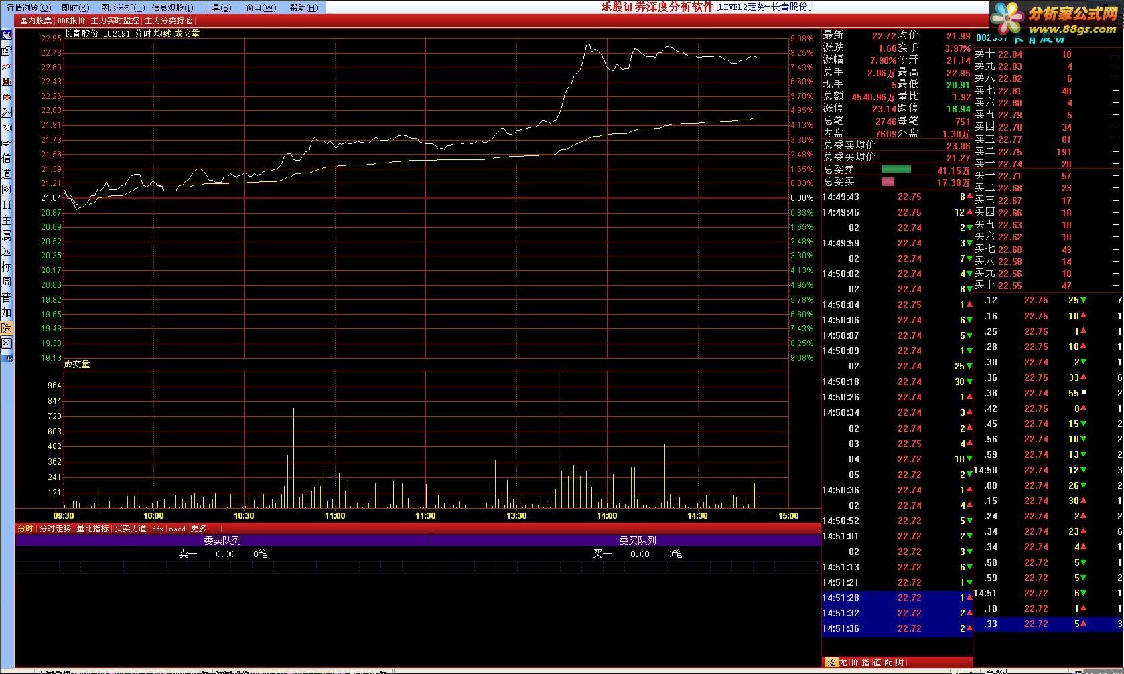Open the 信息观股(I) menu
This screenshot has height=674, width=1124.
click(172, 7)
